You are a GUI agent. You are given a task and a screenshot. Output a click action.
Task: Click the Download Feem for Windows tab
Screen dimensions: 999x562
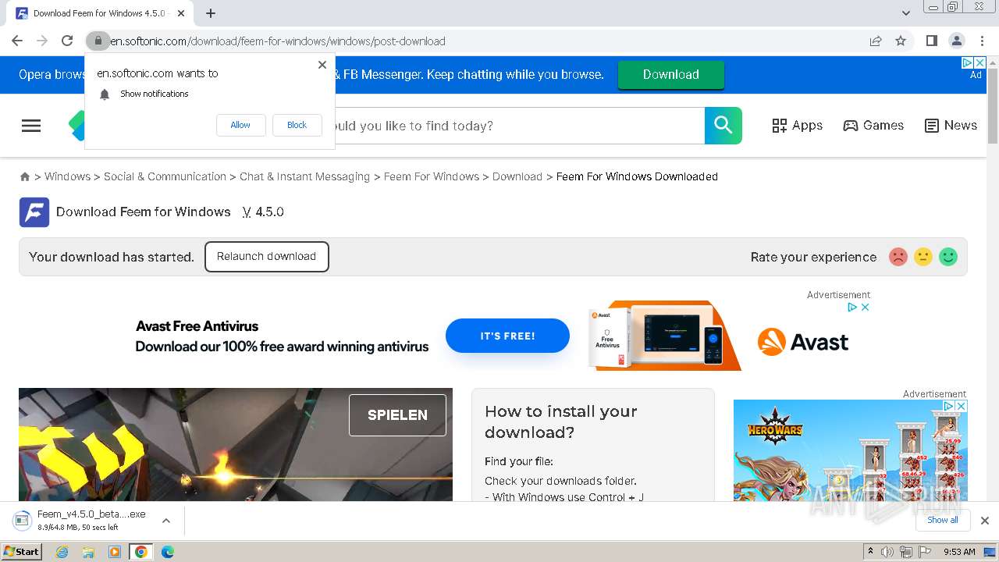(x=101, y=13)
